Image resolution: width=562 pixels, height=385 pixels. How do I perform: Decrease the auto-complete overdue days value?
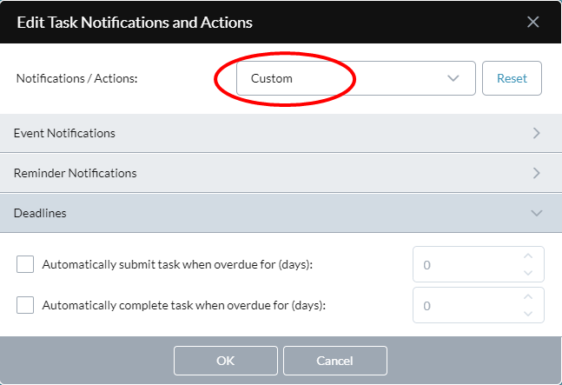pos(528,314)
